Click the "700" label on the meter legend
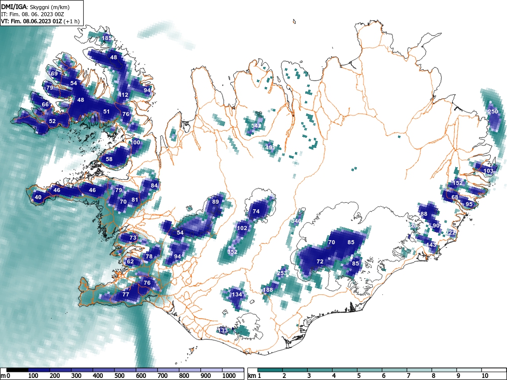 [x=163, y=376]
